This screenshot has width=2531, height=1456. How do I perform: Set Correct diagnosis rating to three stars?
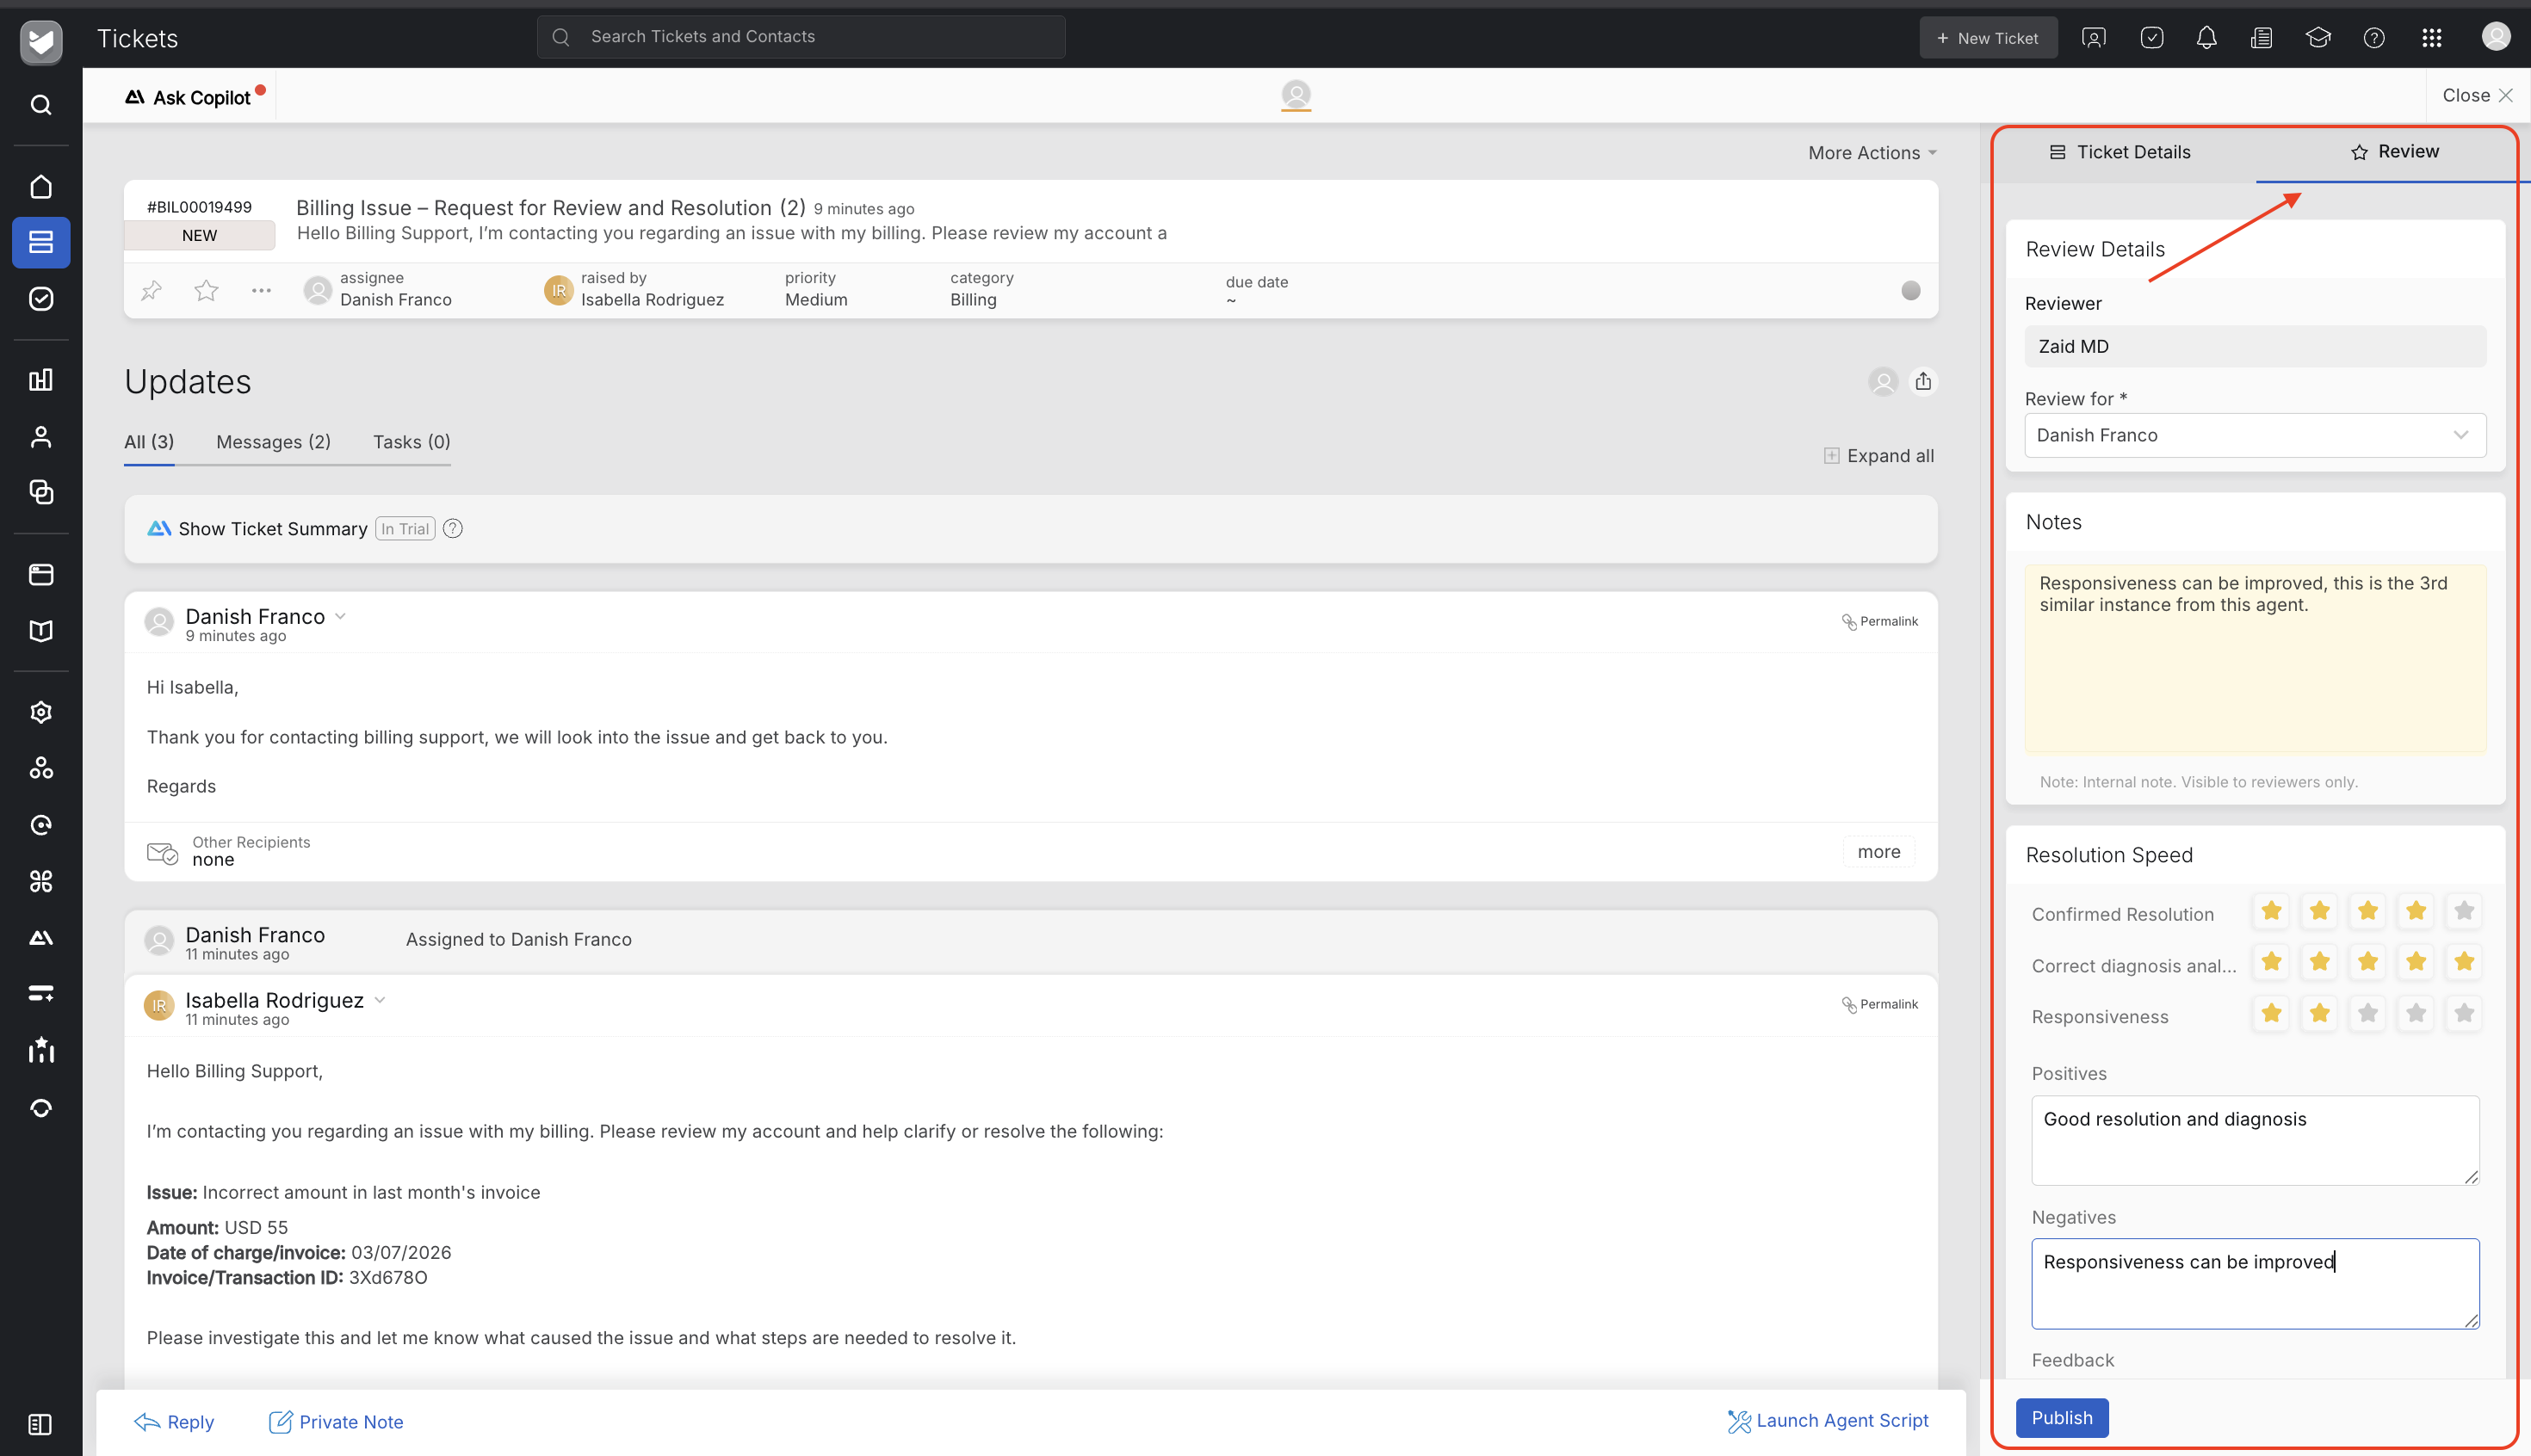pos(2368,962)
